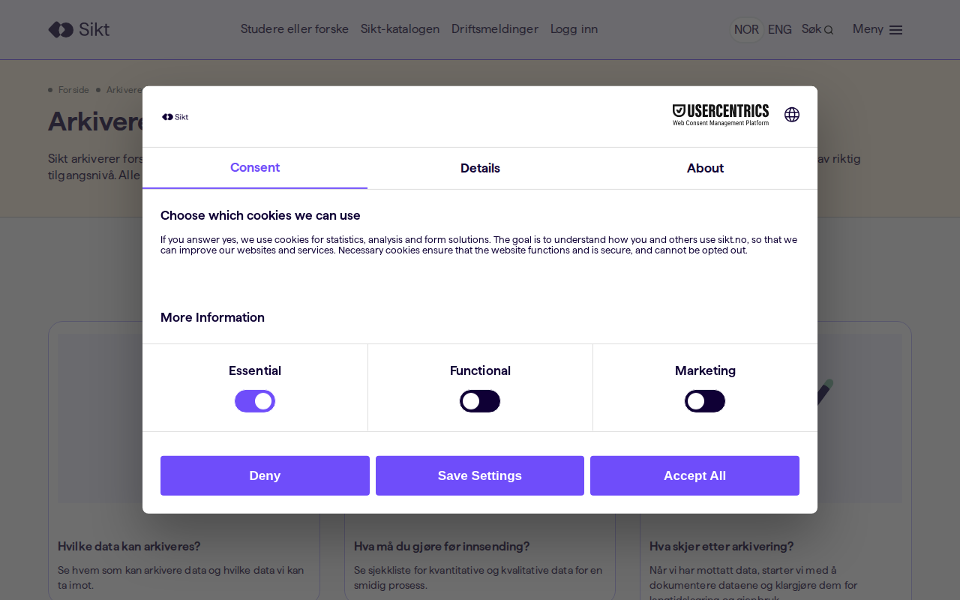Open the Meny hamburger menu
Viewport: 960px width, 600px height.
(x=877, y=29)
